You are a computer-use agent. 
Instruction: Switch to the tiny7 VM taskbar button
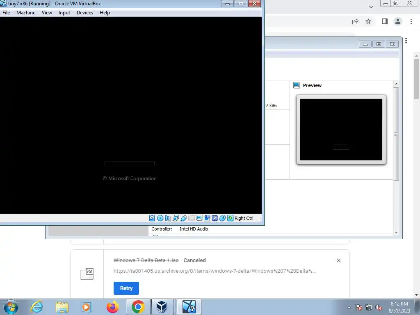tap(189, 307)
